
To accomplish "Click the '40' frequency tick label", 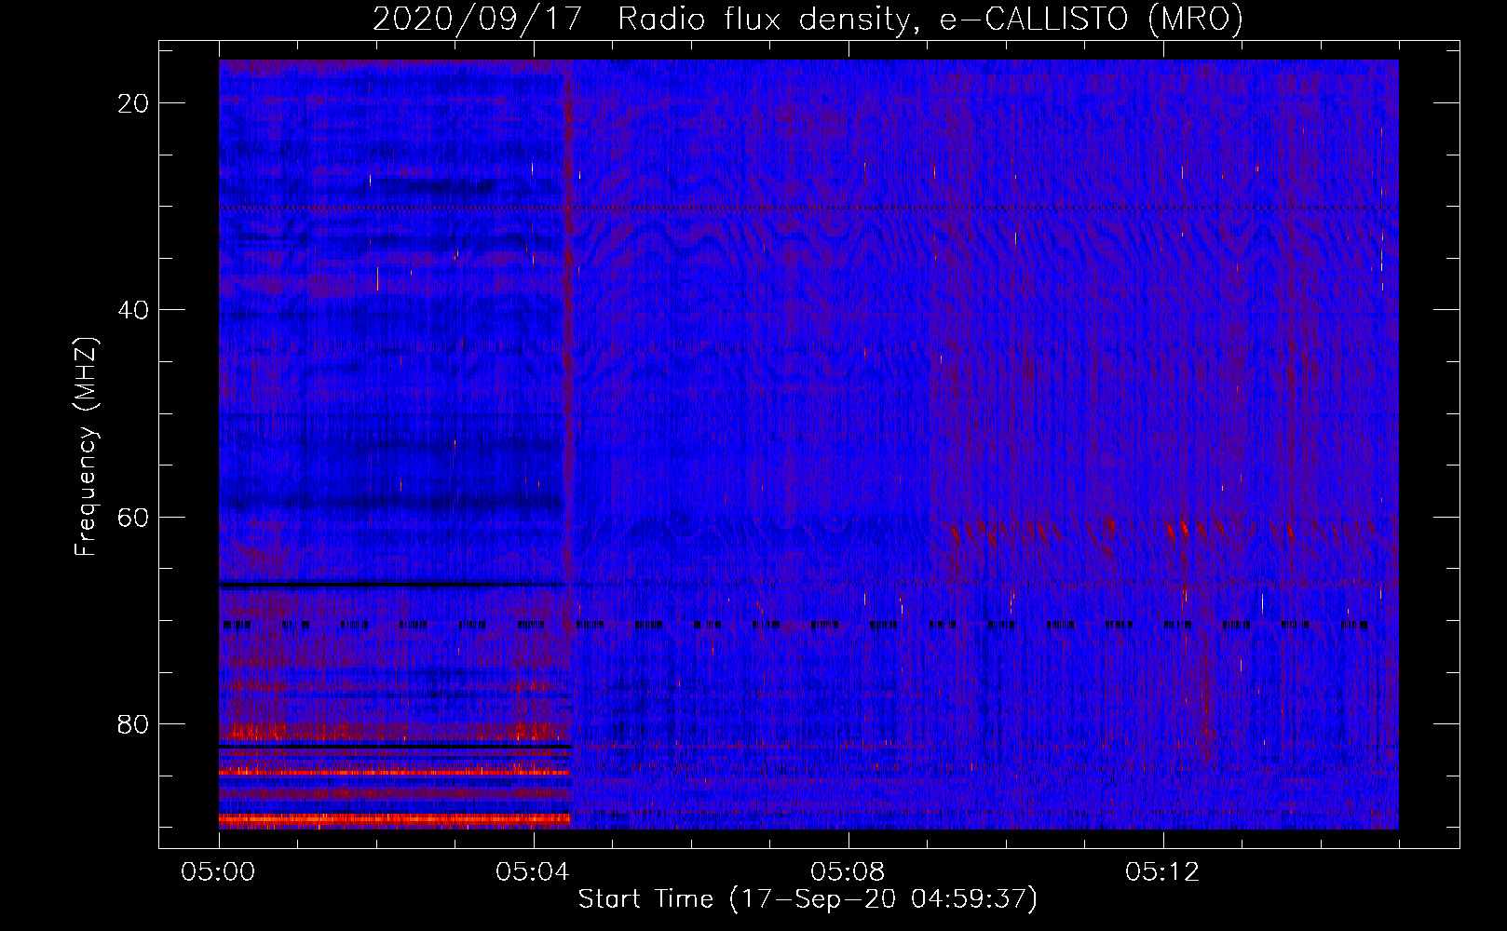I will click(134, 310).
